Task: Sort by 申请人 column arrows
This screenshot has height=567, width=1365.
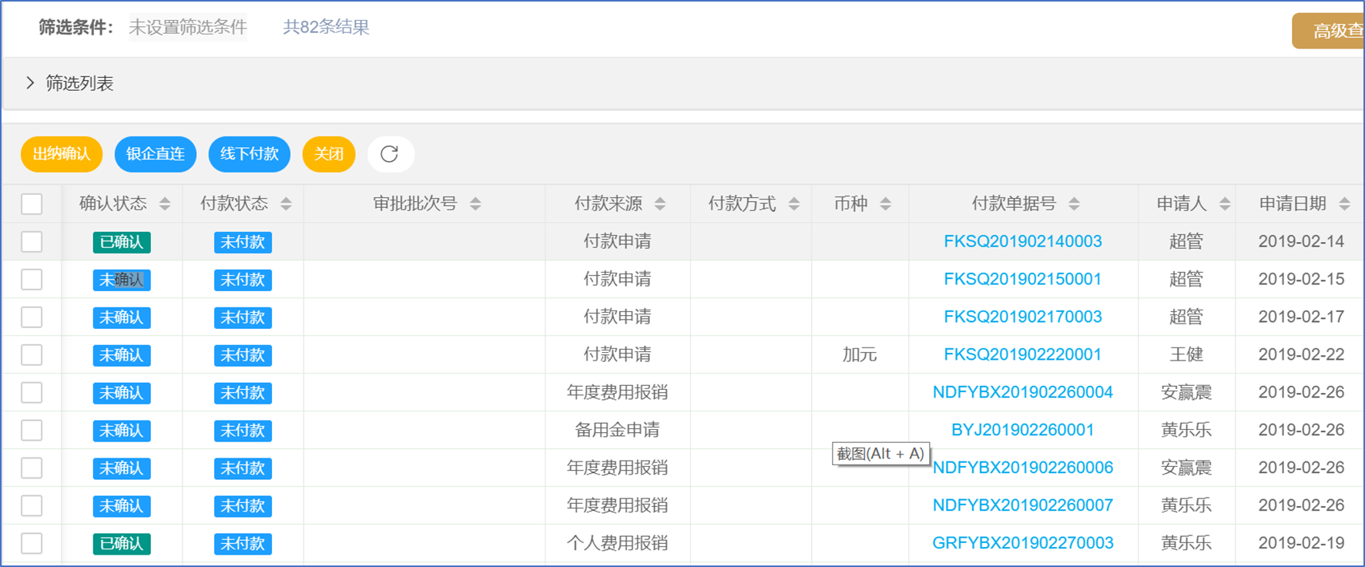Action: 1225,204
